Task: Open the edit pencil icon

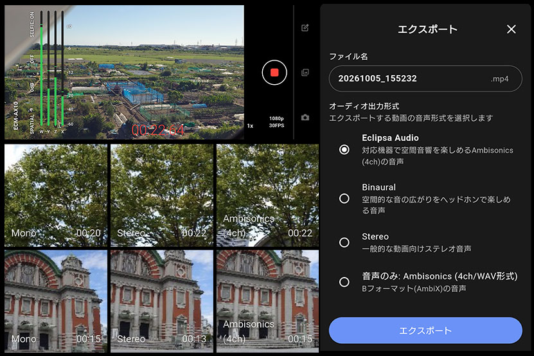Action: click(305, 28)
